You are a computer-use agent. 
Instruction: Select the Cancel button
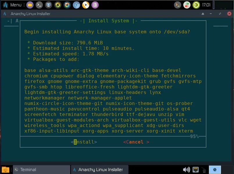click(x=136, y=142)
